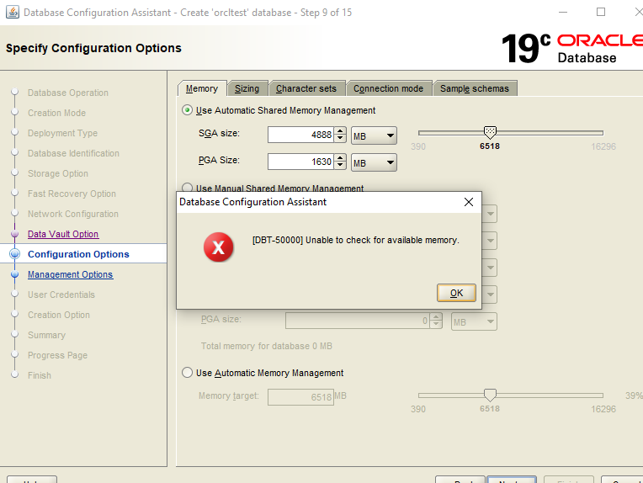This screenshot has height=483, width=643.
Task: Maximize the Database Configuration Assistant window
Action: click(601, 13)
